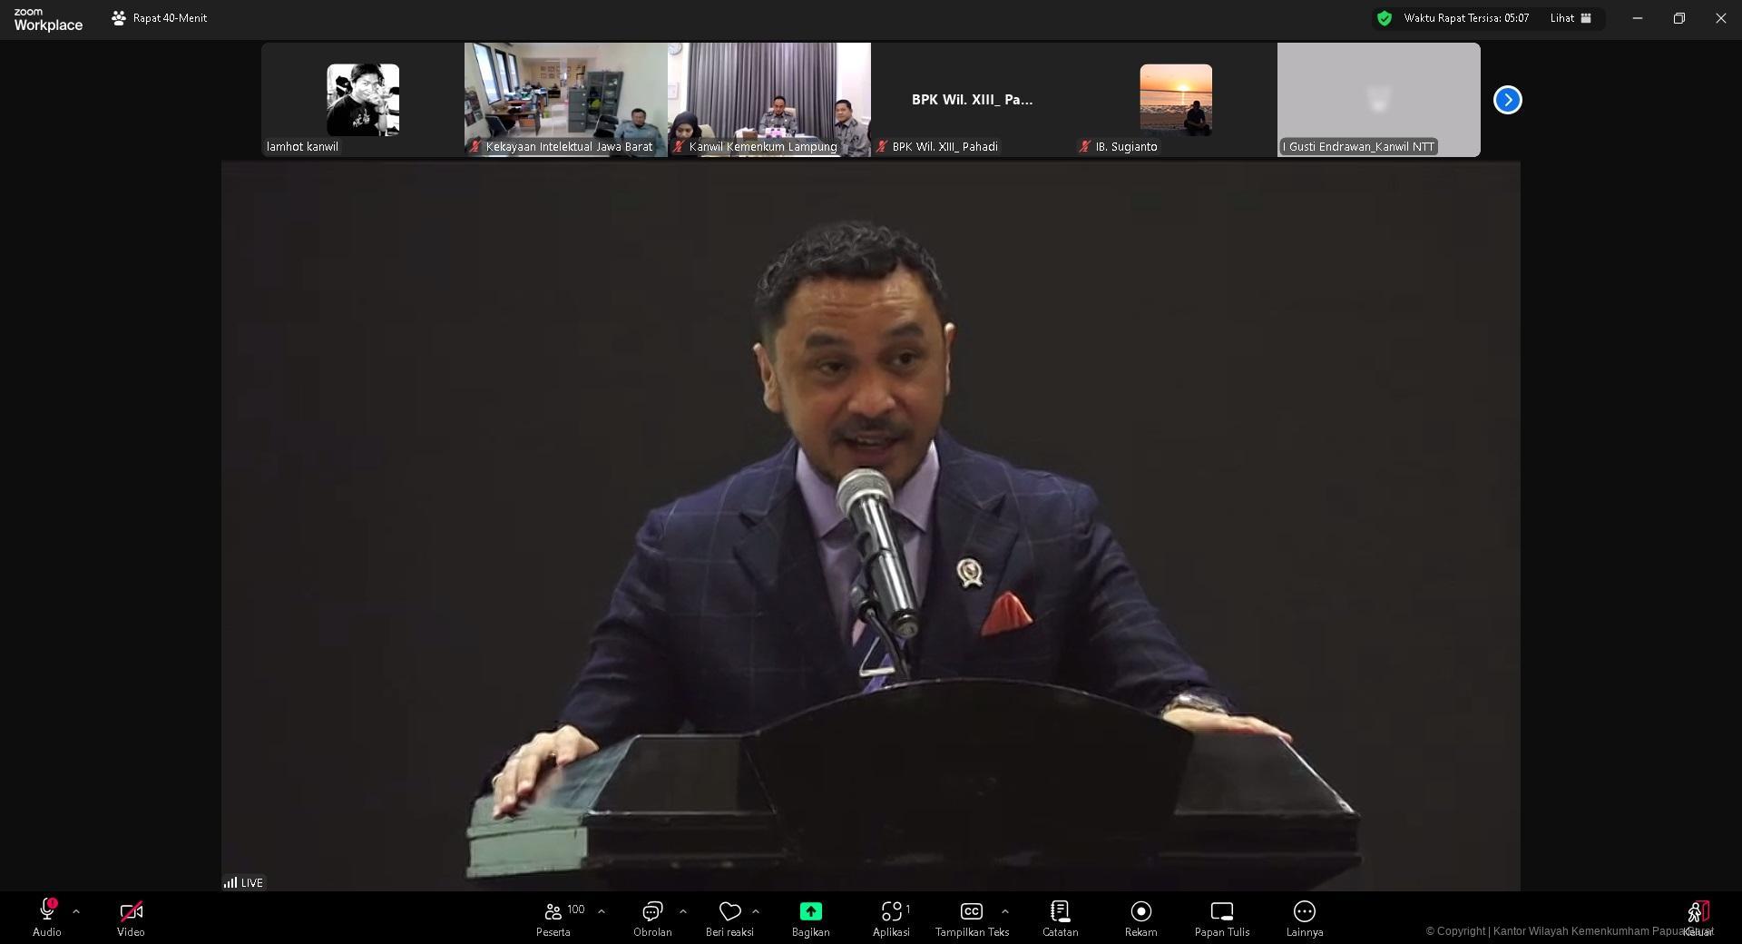Click the Beri reaksi heart icon
1742x944 pixels.
point(729,911)
